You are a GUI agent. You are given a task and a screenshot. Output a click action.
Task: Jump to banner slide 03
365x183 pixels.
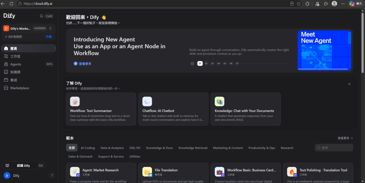click(x=212, y=63)
